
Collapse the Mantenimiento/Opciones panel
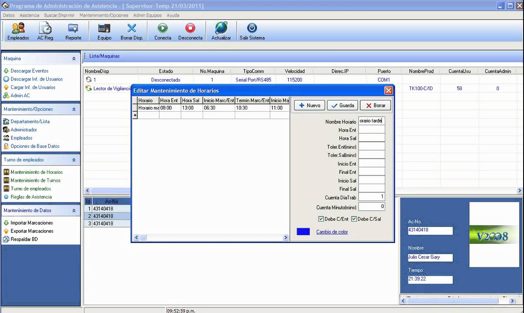tap(74, 110)
